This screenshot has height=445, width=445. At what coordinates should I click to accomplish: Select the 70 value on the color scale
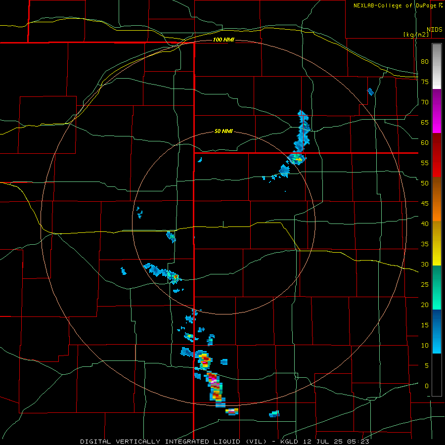(x=425, y=102)
